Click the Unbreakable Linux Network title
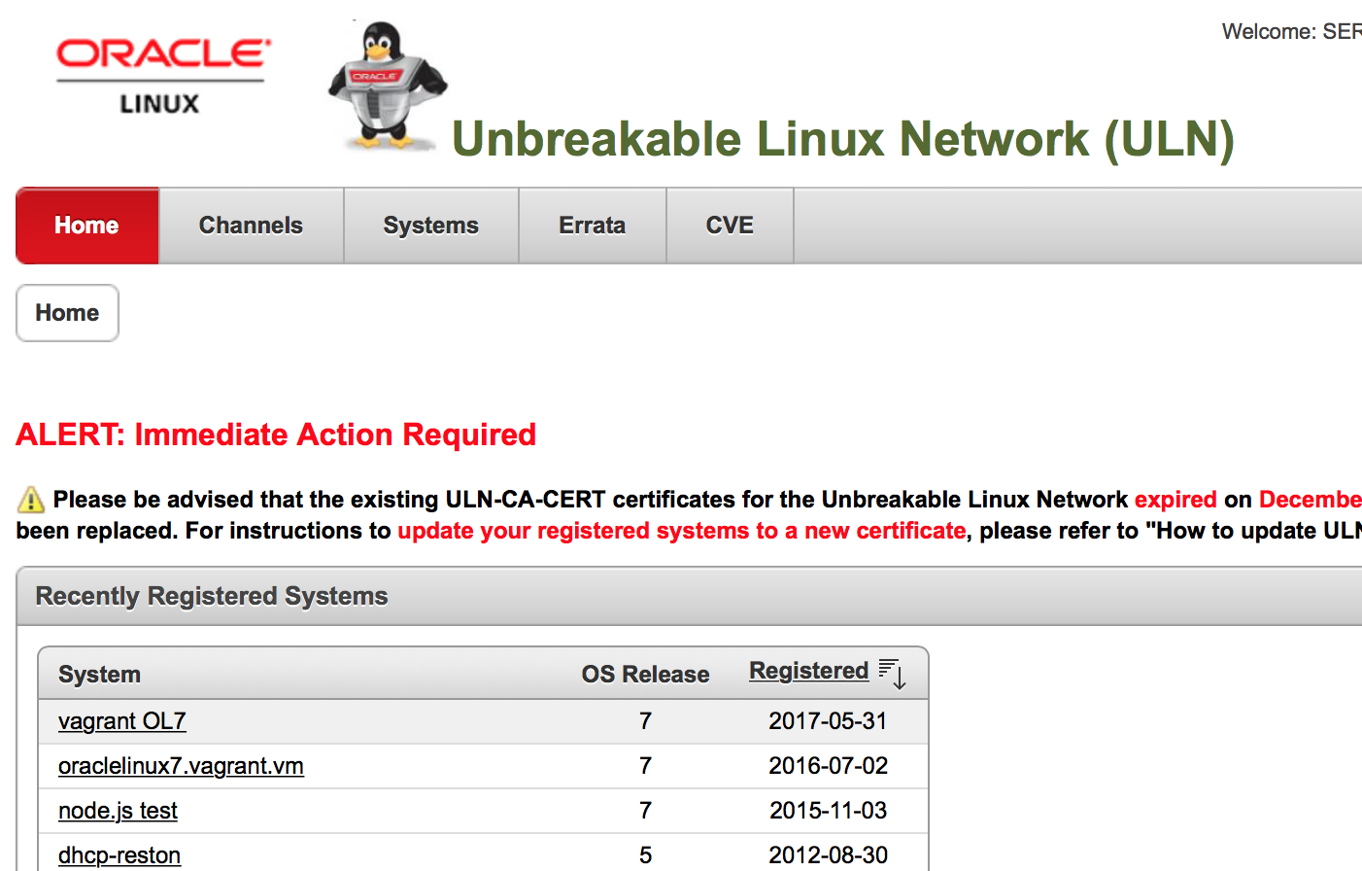The image size is (1362, 871). (842, 139)
